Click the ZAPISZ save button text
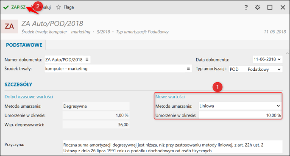Image resolution: width=290 pixels, height=156 pixels. 18,7
